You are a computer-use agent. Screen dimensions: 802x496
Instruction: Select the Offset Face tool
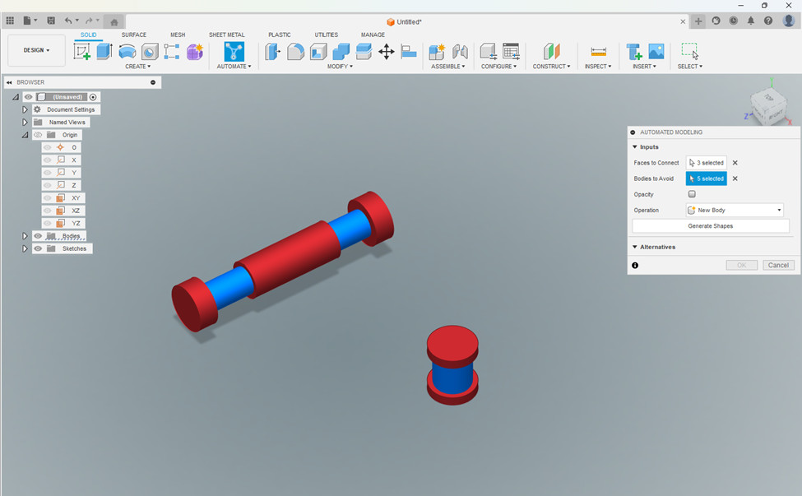click(363, 51)
